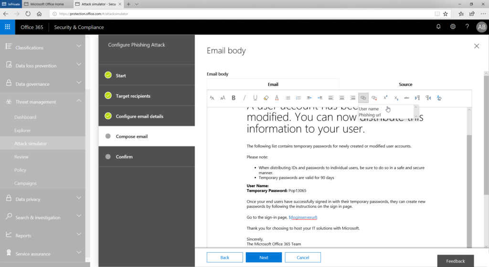The width and height of the screenshot is (489, 267).
Task: Set left-to-right text direction
Action: (x=417, y=98)
